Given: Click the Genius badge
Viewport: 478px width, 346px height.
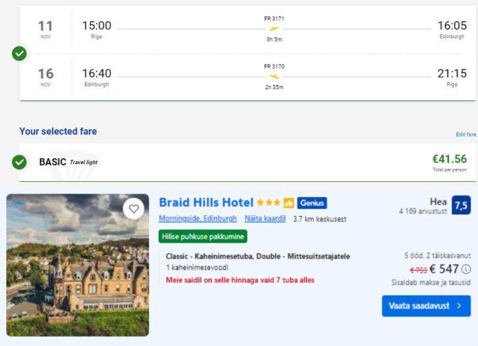Looking at the screenshot, I should click(x=312, y=203).
